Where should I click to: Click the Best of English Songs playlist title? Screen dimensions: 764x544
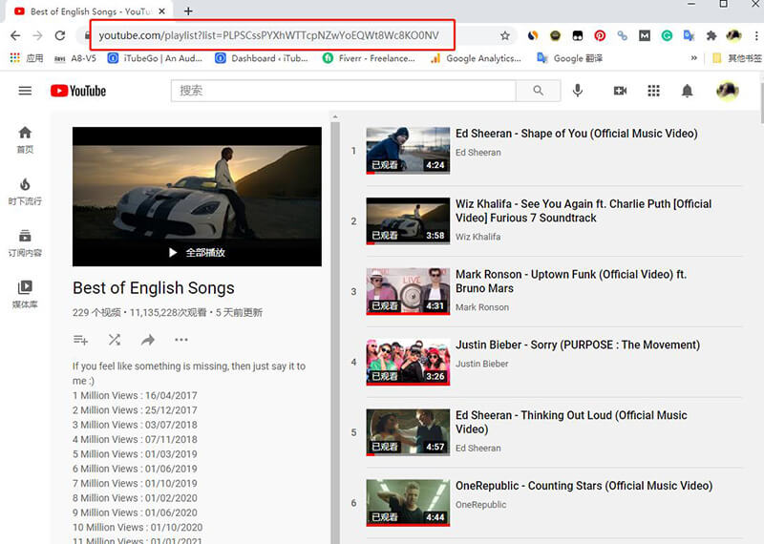154,288
